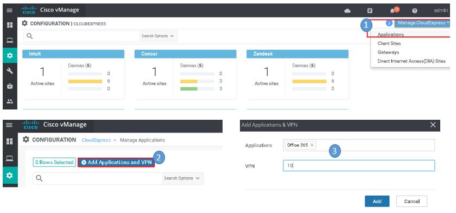
Task: Click search magnifier in CloudExpress search bar
Action: coord(30,36)
